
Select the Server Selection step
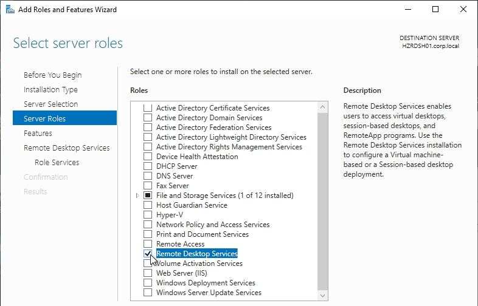[51, 104]
